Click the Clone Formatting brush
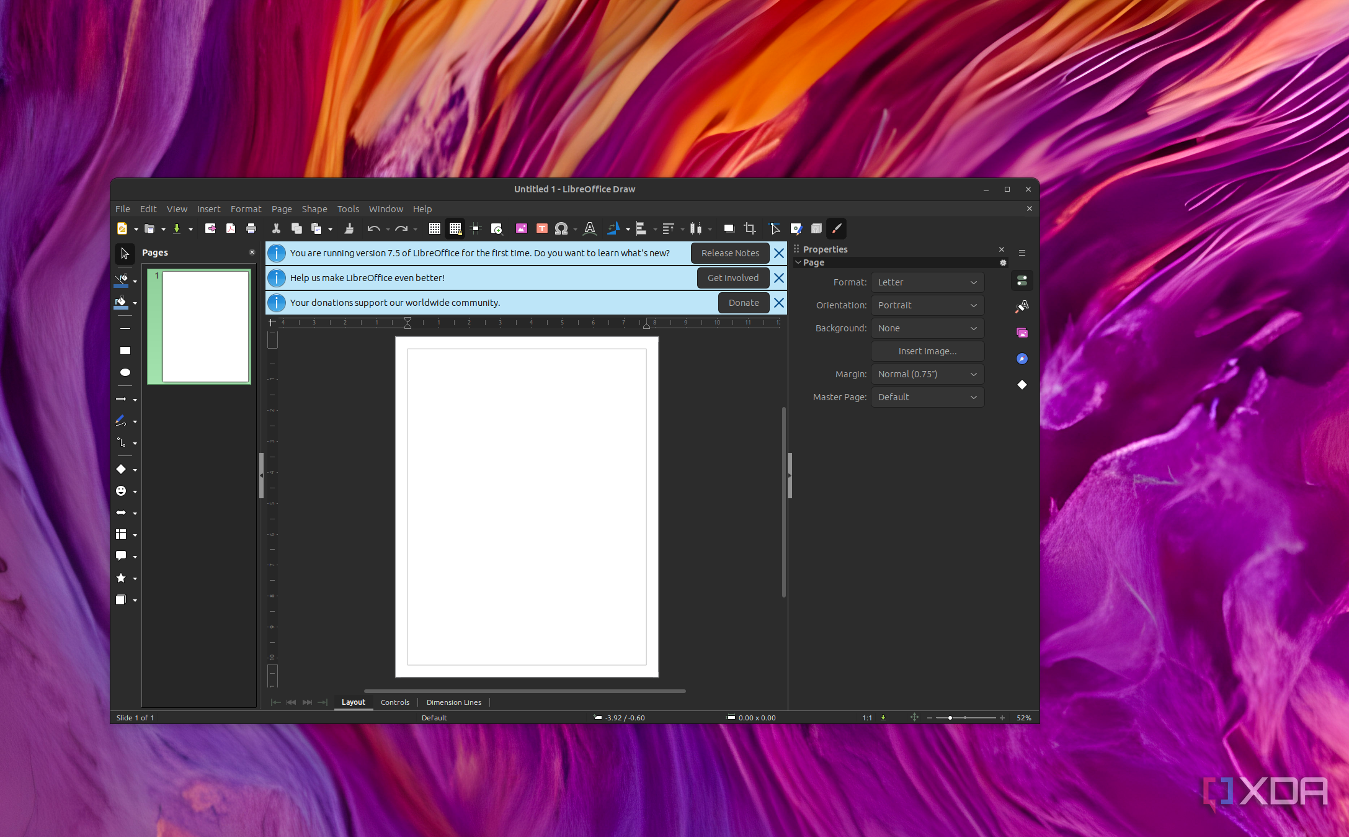This screenshot has height=837, width=1349. [x=349, y=229]
